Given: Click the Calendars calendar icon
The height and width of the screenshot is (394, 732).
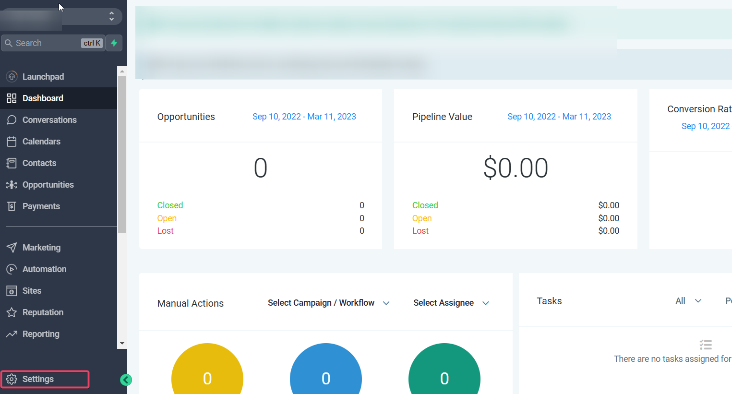Looking at the screenshot, I should [12, 141].
